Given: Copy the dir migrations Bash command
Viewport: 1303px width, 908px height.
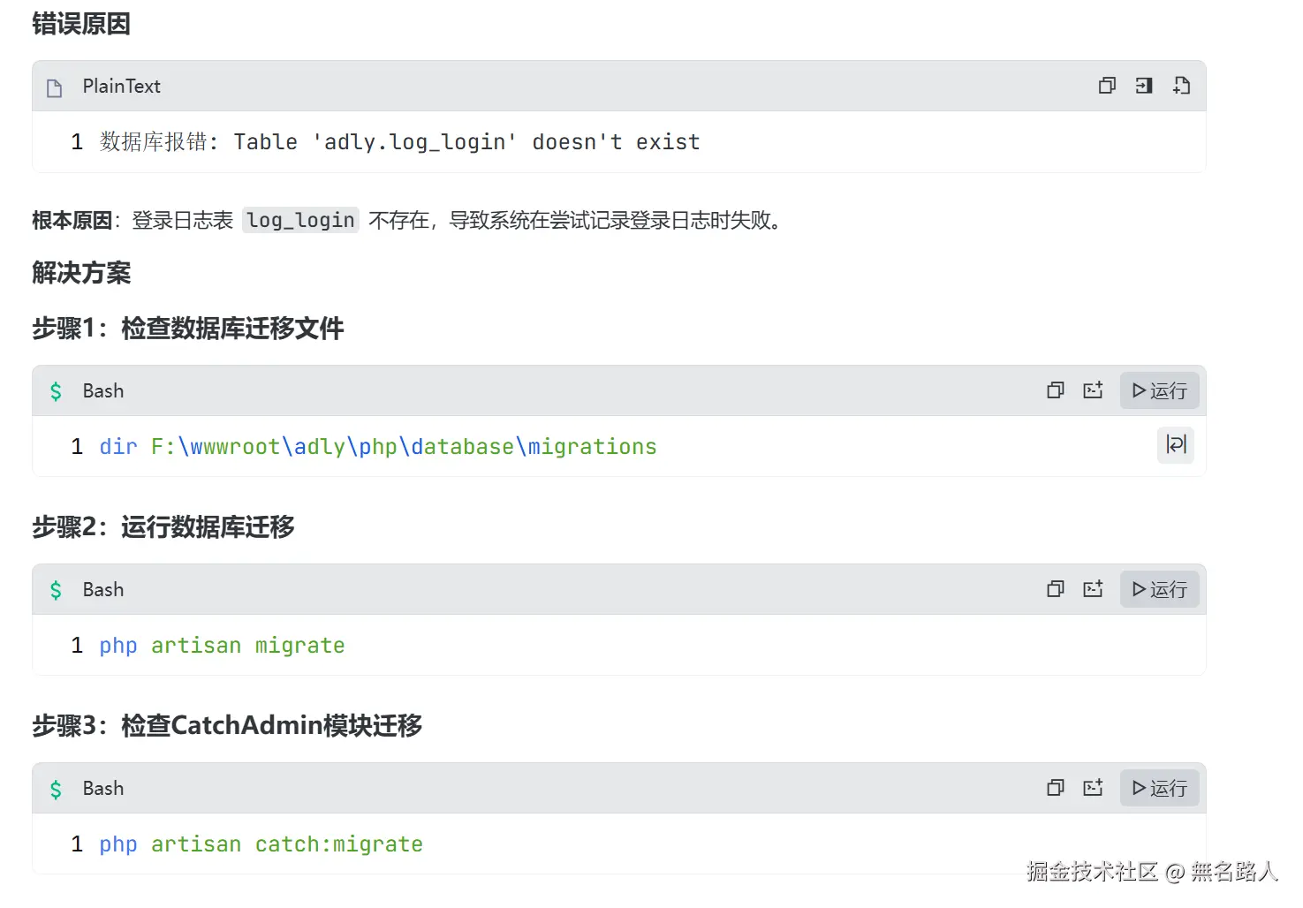Looking at the screenshot, I should coord(1056,390).
